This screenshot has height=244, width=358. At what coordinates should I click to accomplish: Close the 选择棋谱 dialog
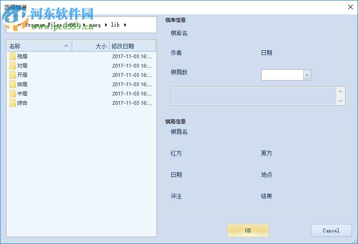pos(351,7)
